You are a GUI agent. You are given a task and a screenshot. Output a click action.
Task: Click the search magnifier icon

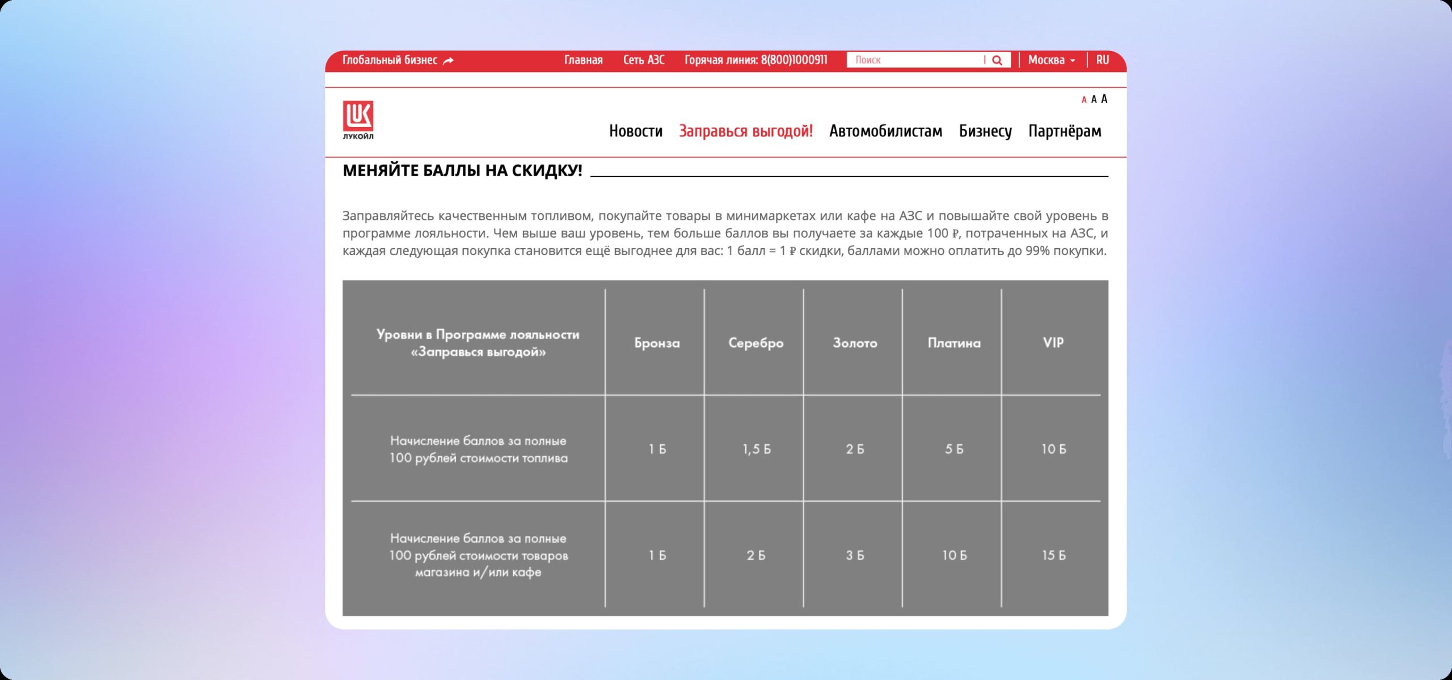pyautogui.click(x=997, y=60)
